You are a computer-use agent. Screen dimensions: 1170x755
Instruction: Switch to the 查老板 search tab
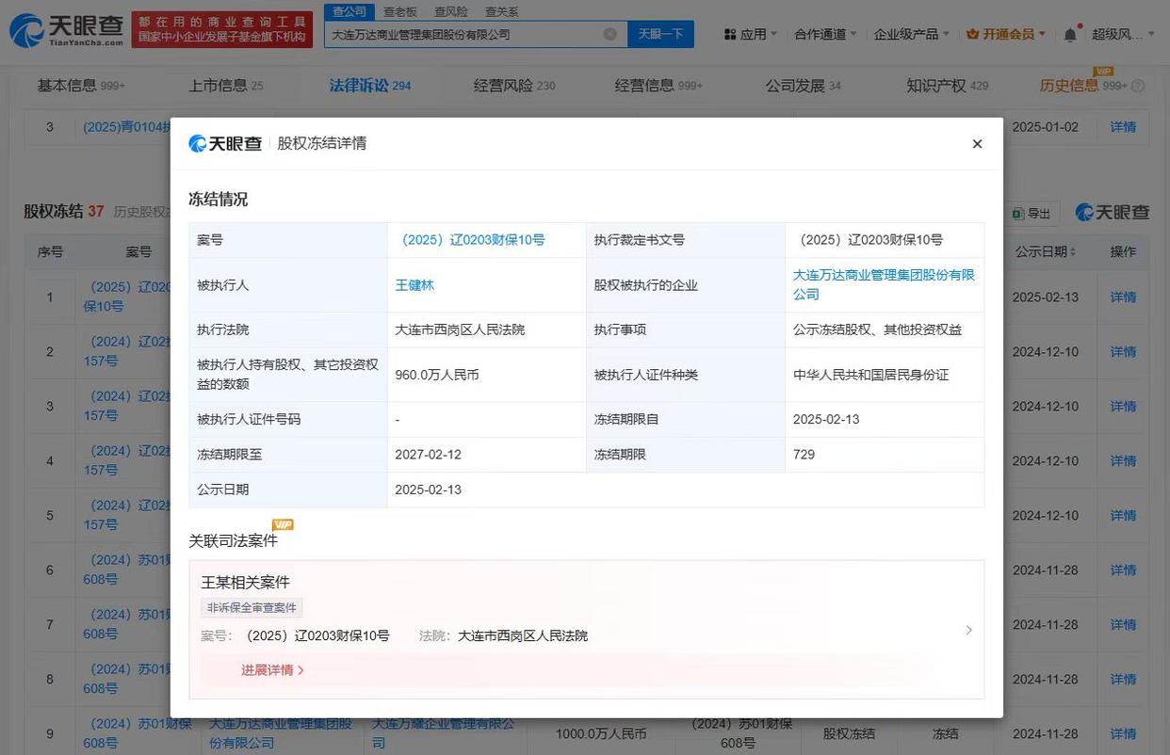[400, 12]
